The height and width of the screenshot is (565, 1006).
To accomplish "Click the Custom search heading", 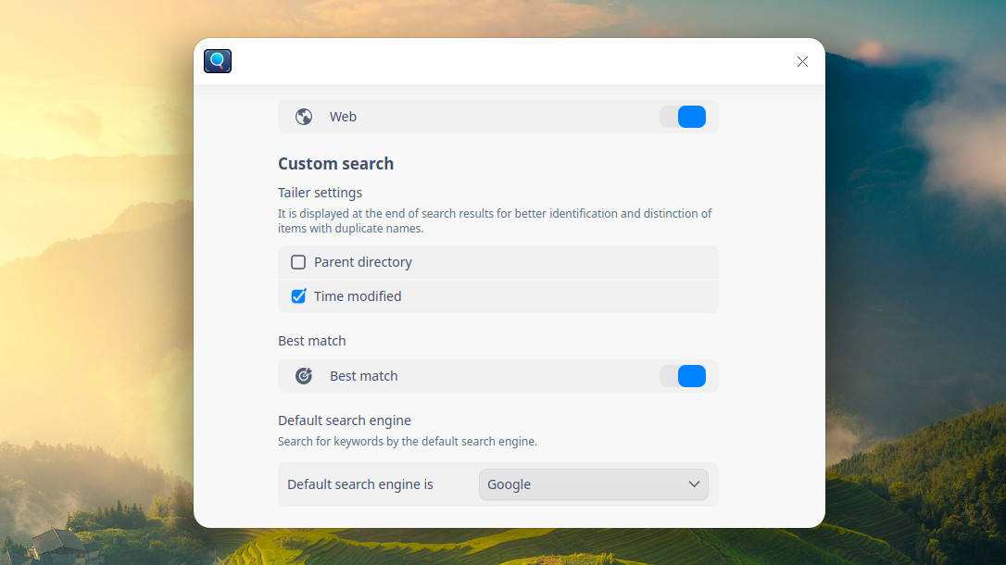I will pos(335,164).
